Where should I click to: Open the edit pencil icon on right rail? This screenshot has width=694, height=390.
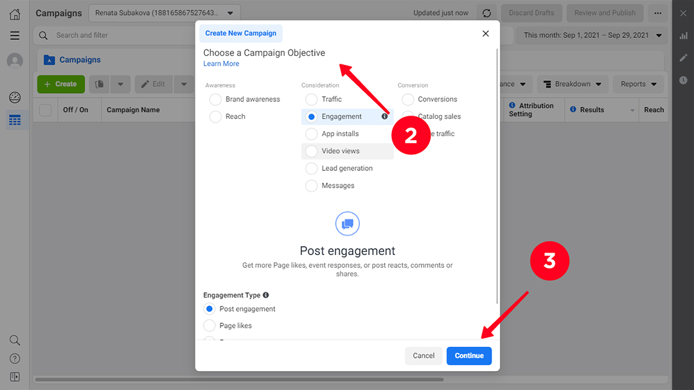683,58
